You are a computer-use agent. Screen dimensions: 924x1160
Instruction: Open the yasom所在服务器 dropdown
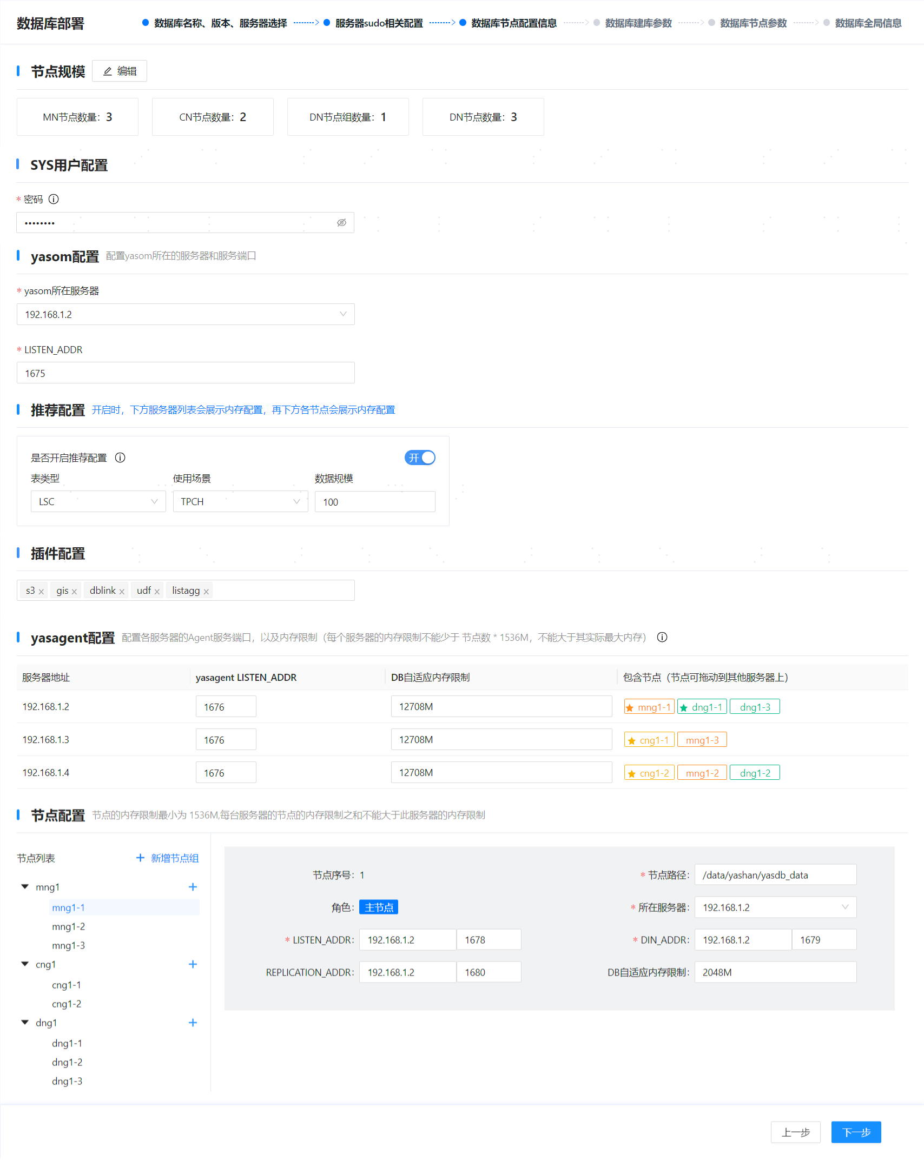point(185,314)
